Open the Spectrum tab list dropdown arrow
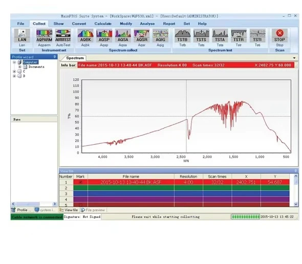This screenshot has height=264, width=302. (294, 58)
